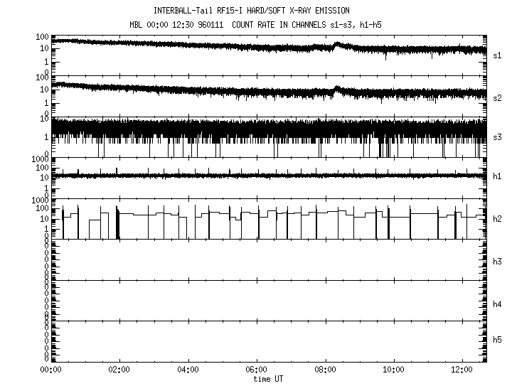Image resolution: width=512 pixels, height=391 pixels.
Task: Click the s1 trace bump after 08:00
Action: pos(338,45)
